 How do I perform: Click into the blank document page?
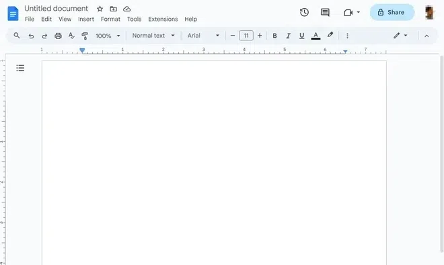(x=214, y=163)
